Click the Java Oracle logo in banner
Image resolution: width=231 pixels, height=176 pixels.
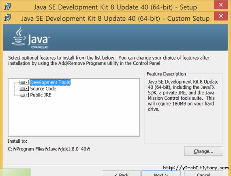31,38
